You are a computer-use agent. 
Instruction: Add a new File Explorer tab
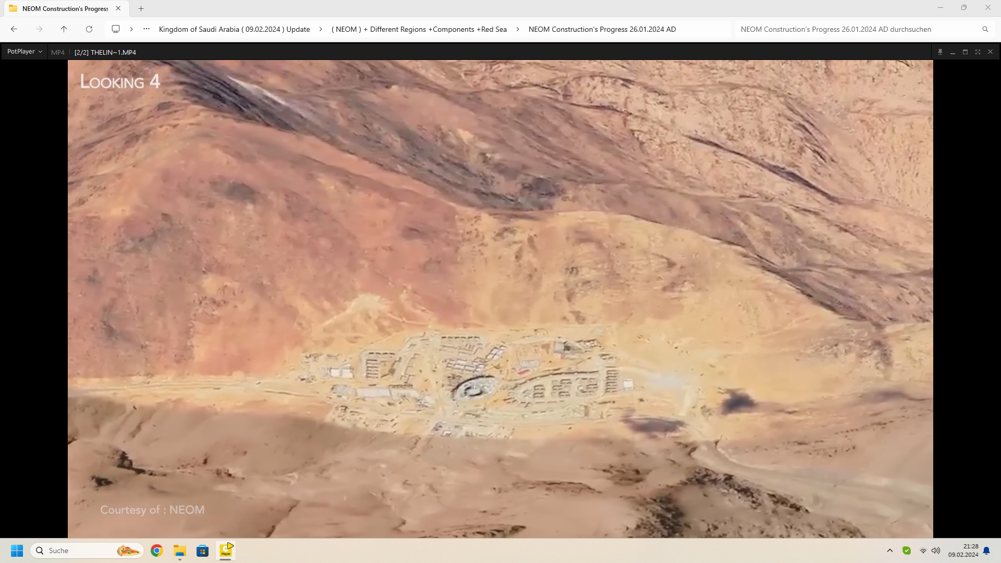[x=141, y=8]
